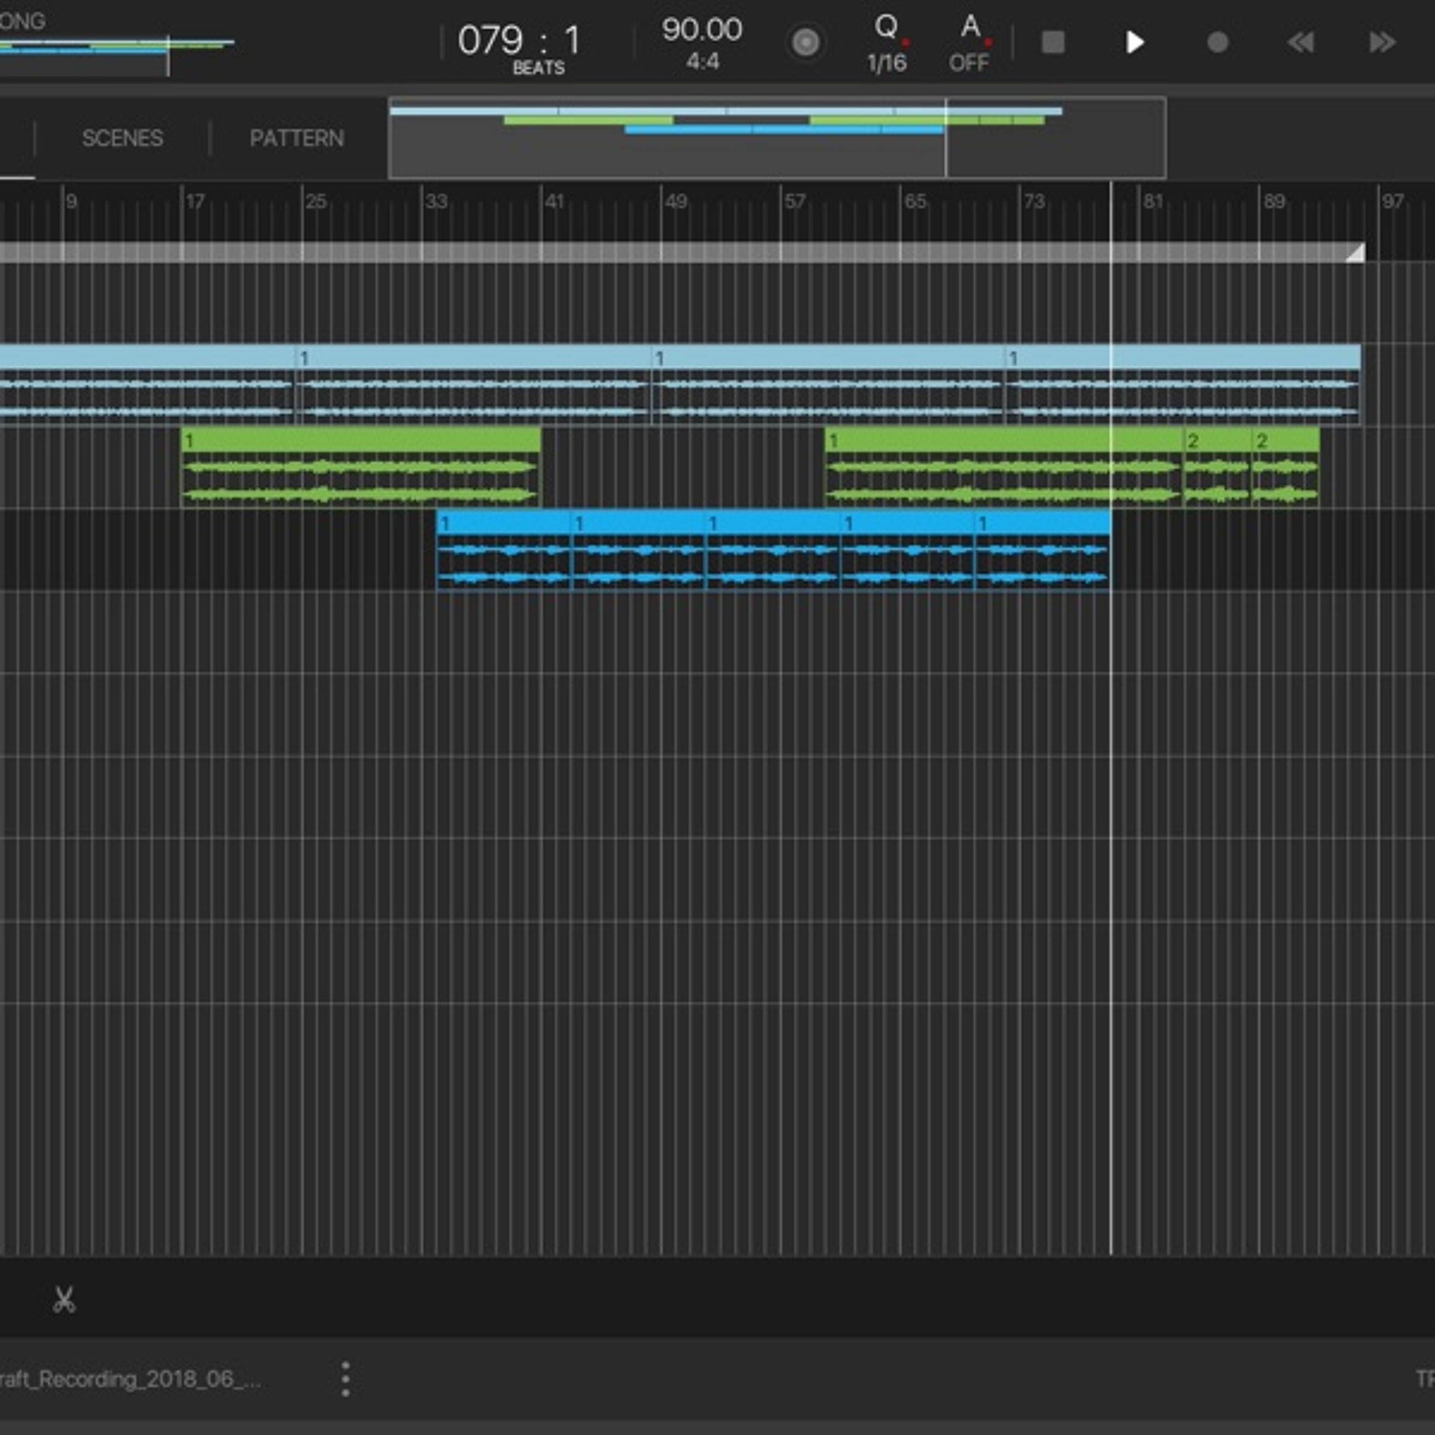The height and width of the screenshot is (1435, 1435).
Task: Switch to the SCENES tab
Action: (122, 138)
